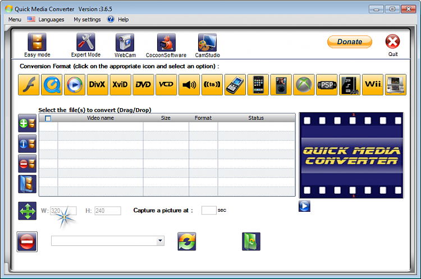Click the green resize arrows icon
The image size is (421, 279).
pyautogui.click(x=28, y=211)
